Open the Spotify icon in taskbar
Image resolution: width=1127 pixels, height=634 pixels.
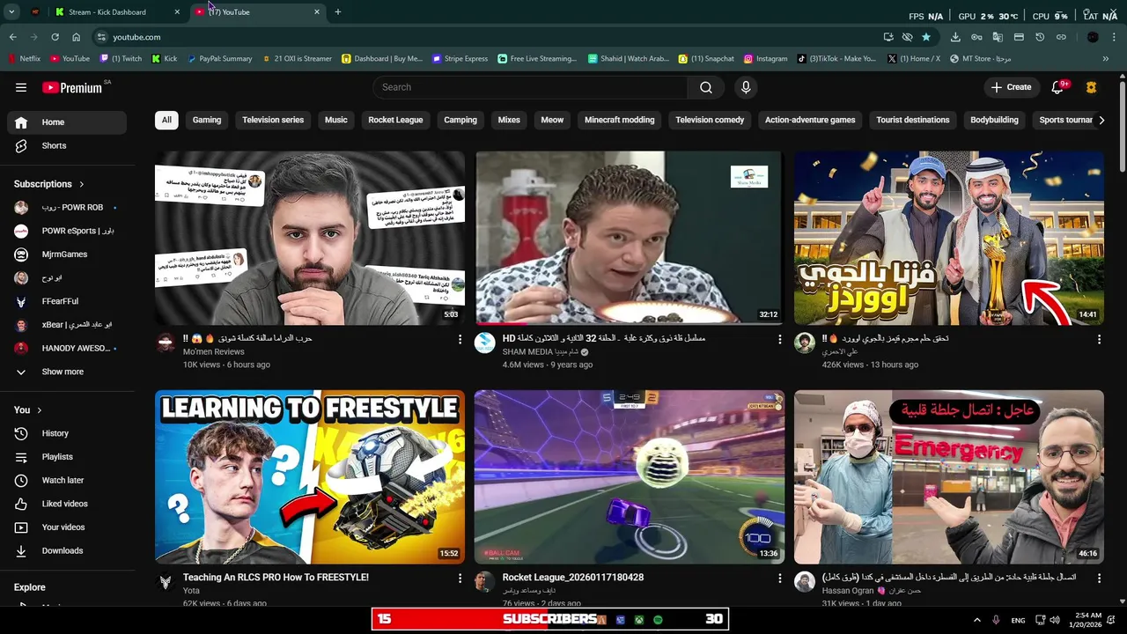[x=658, y=620]
